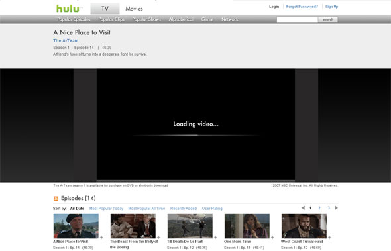Click the DVD purchase availability notice
Image resolution: width=391 pixels, height=251 pixels.
coord(111,185)
